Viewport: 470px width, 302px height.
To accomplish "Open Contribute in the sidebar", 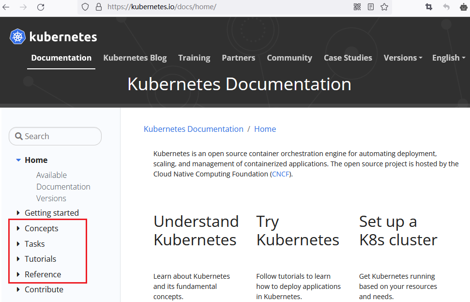I will pos(44,289).
